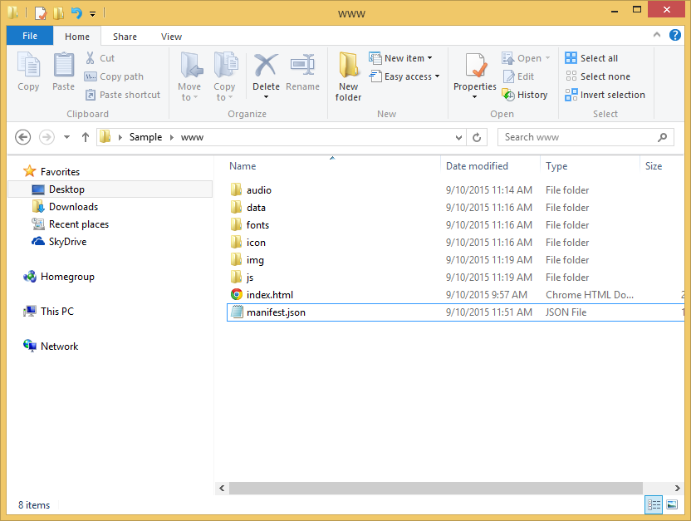Open the Properties dropdown arrow
Screen dimensions: 691x521
click(474, 97)
